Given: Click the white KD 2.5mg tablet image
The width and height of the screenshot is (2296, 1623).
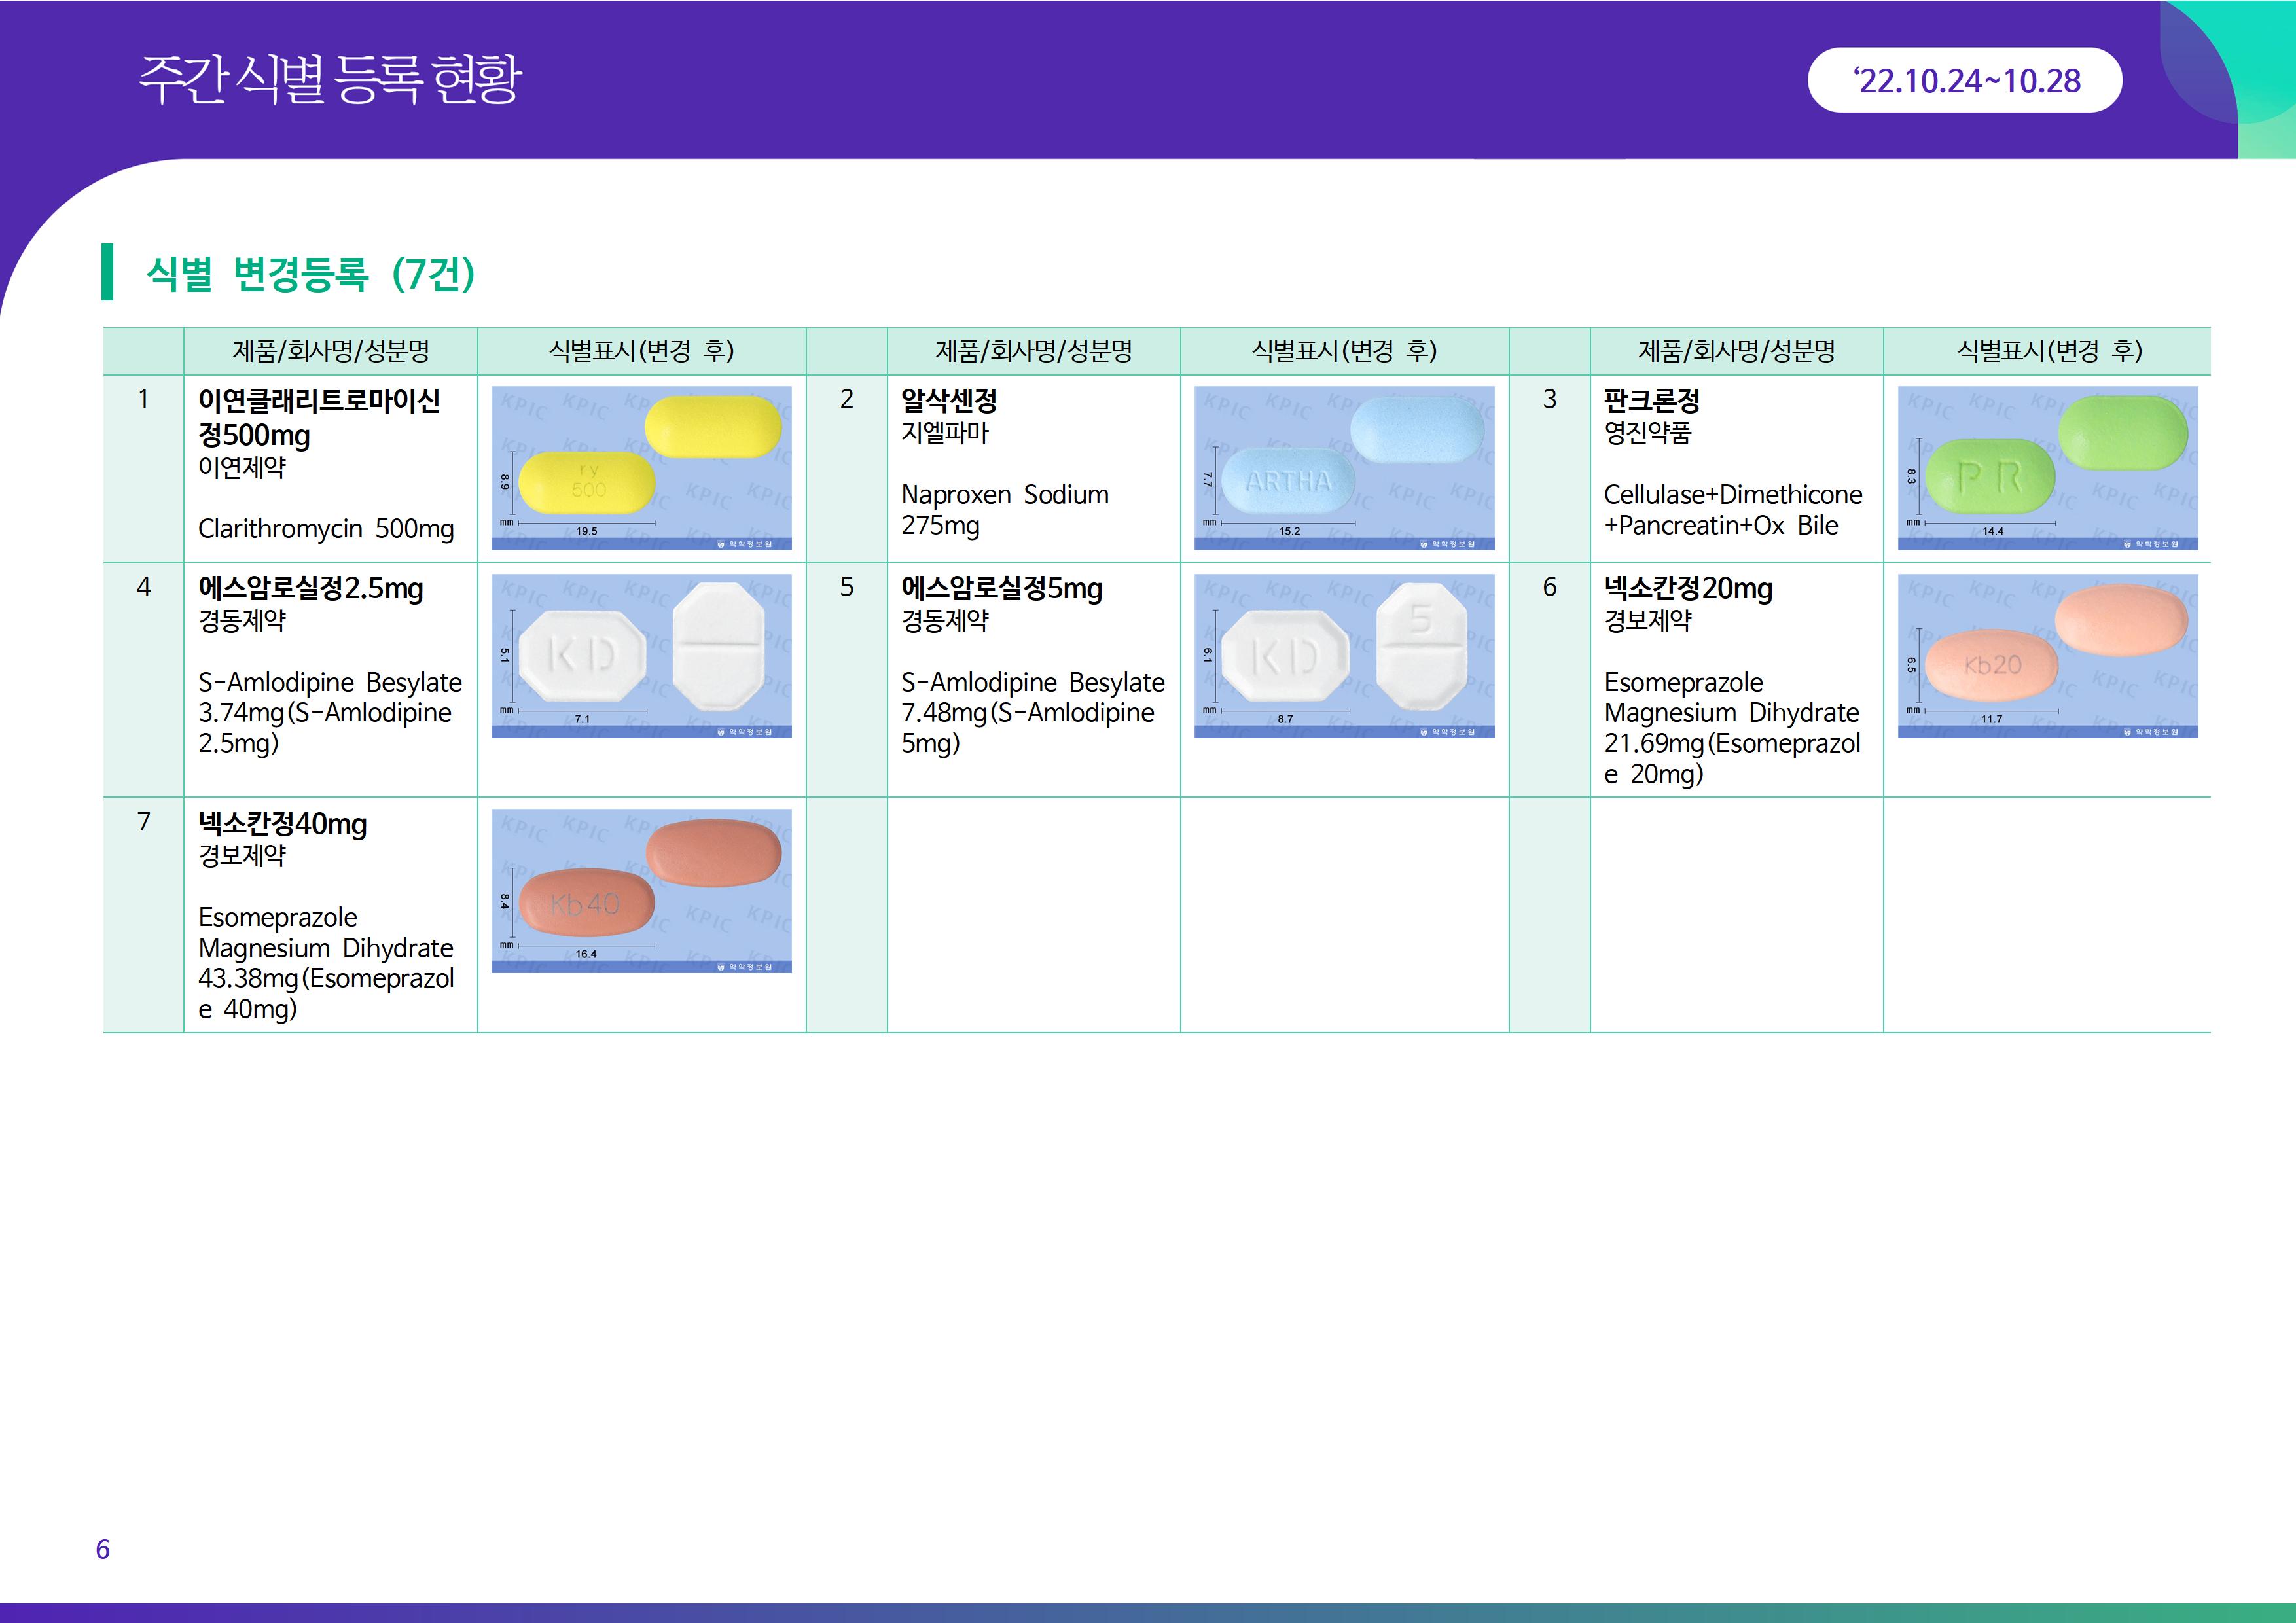Looking at the screenshot, I should 641,656.
